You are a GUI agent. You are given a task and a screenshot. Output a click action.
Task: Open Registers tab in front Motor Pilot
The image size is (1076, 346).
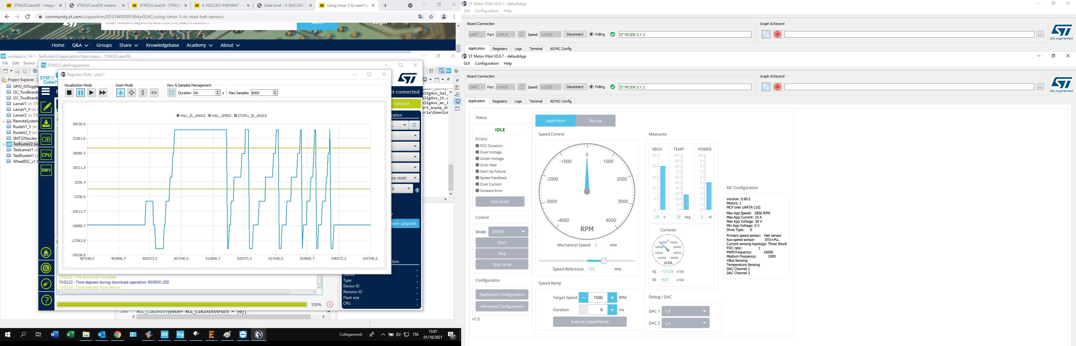click(500, 101)
